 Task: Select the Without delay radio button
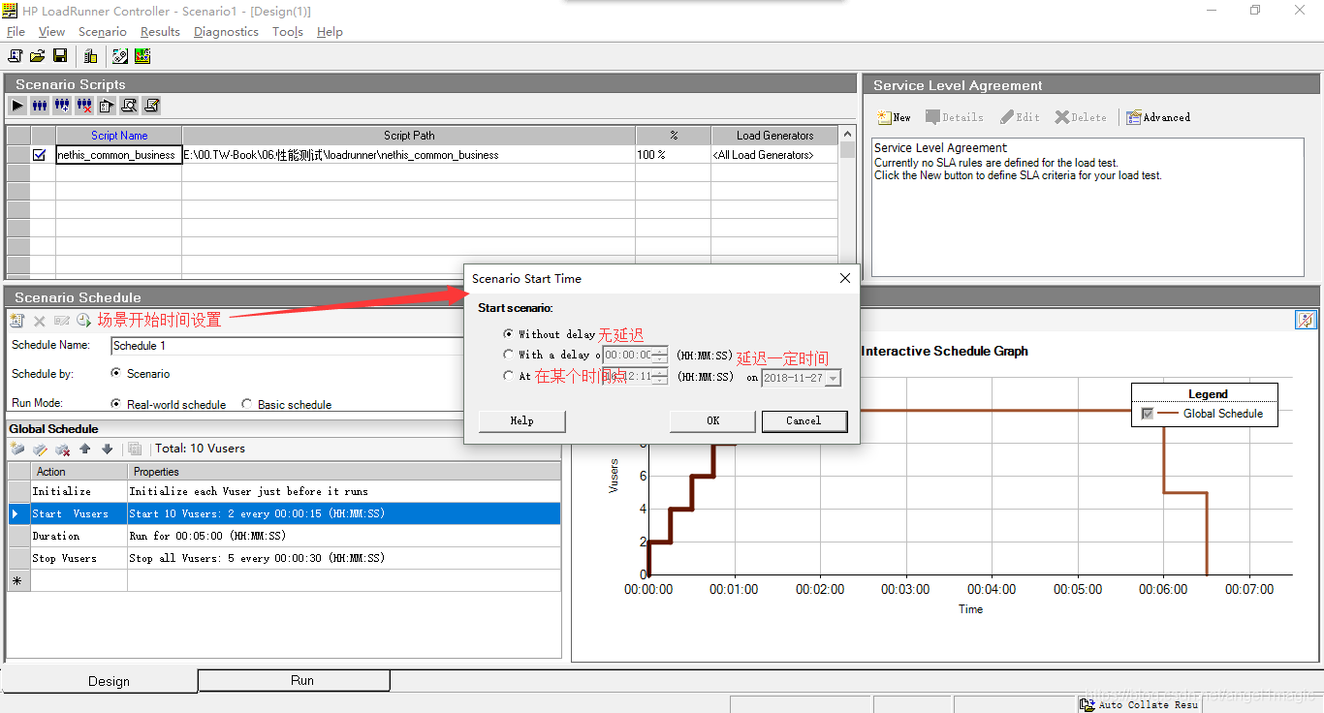tap(509, 333)
